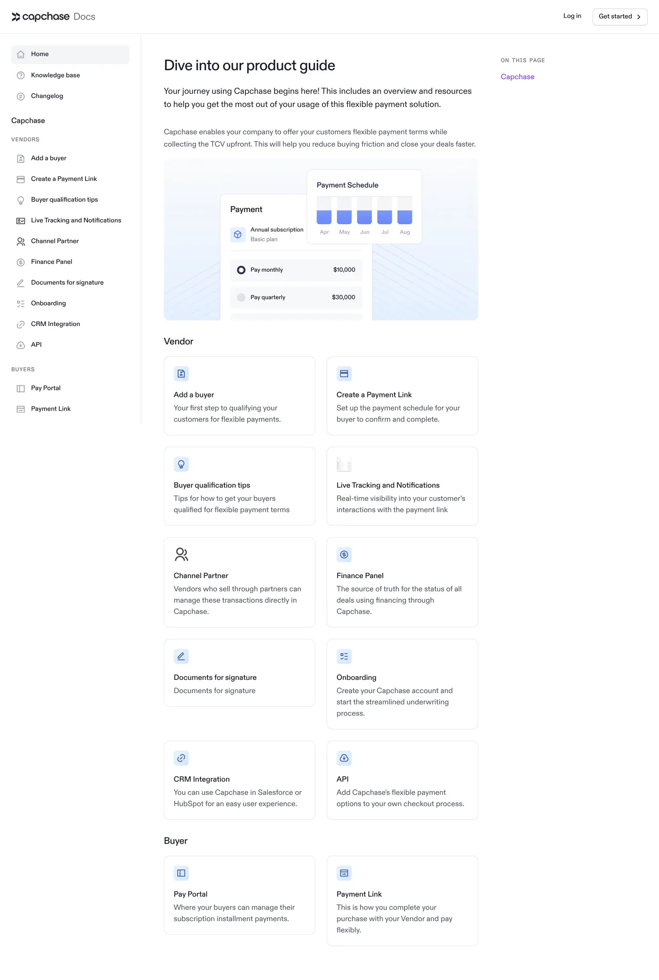This screenshot has height=980, width=659.
Task: Click the Pay Portal card icon
Action: point(181,873)
